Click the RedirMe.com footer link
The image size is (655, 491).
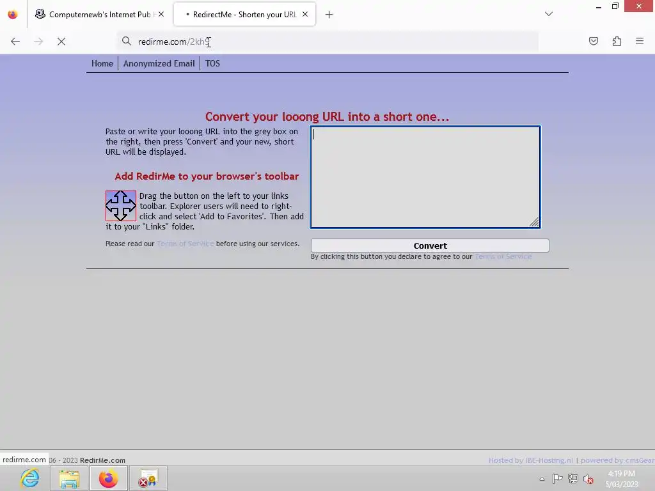tap(102, 460)
